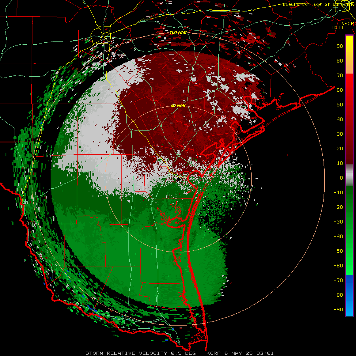Click the NEXLAB-College of DuPage watermark text
Screen dimensions: 356x356
point(318,4)
